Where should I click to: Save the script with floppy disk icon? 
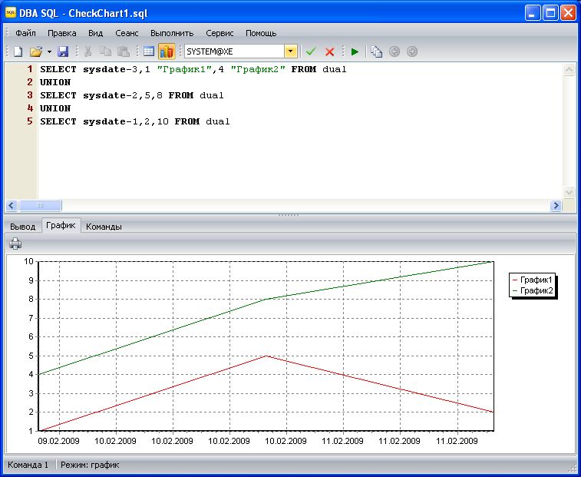[63, 51]
